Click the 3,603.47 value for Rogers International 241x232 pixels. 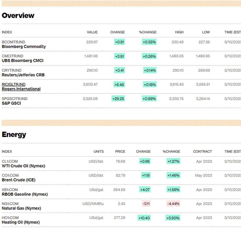pyautogui.click(x=90, y=85)
